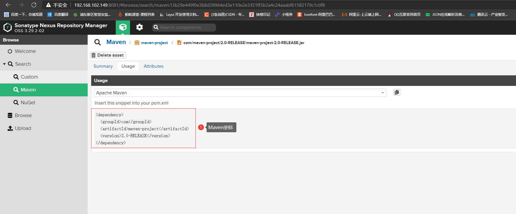Click the version 2.0-RELEASE line
The height and width of the screenshot is (214, 516).
tap(135, 136)
